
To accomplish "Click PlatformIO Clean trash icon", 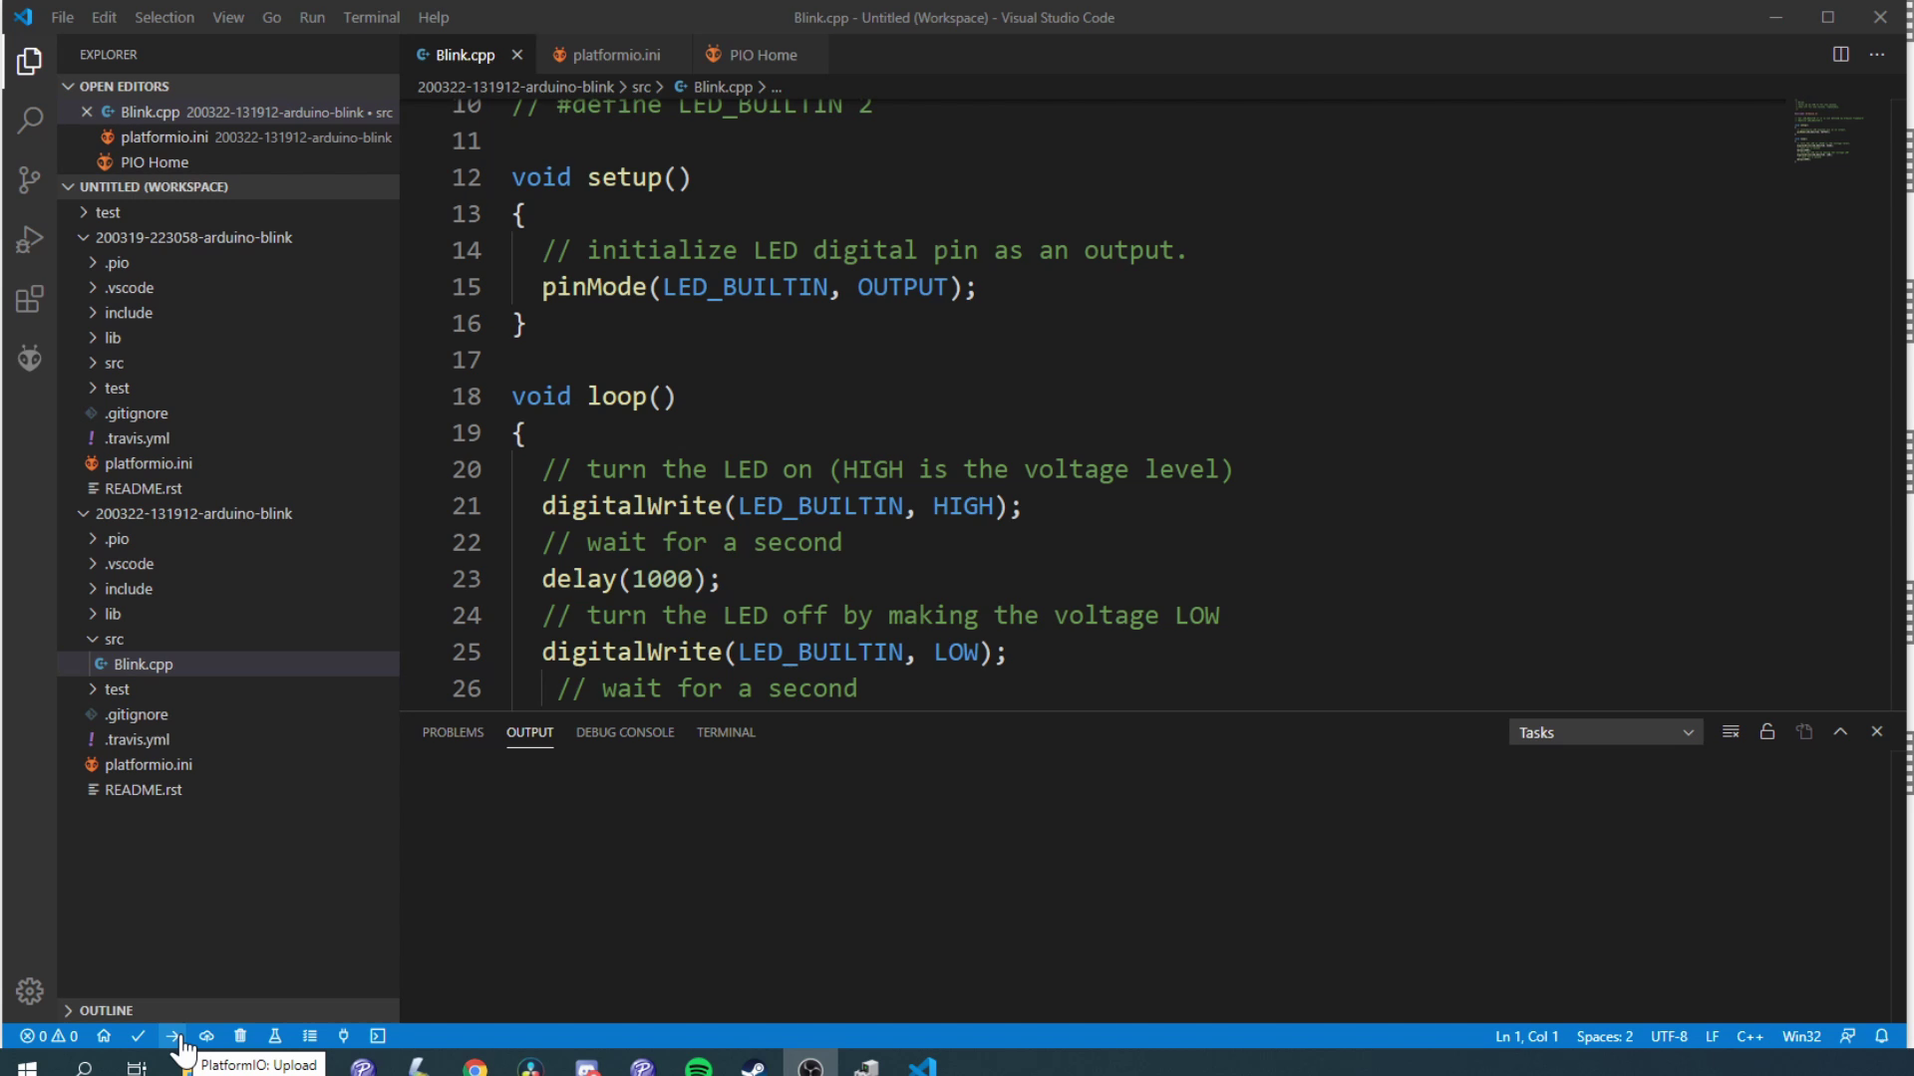I will (240, 1036).
